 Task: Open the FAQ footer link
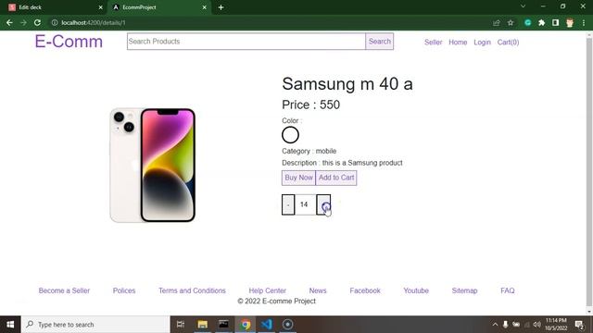click(508, 290)
